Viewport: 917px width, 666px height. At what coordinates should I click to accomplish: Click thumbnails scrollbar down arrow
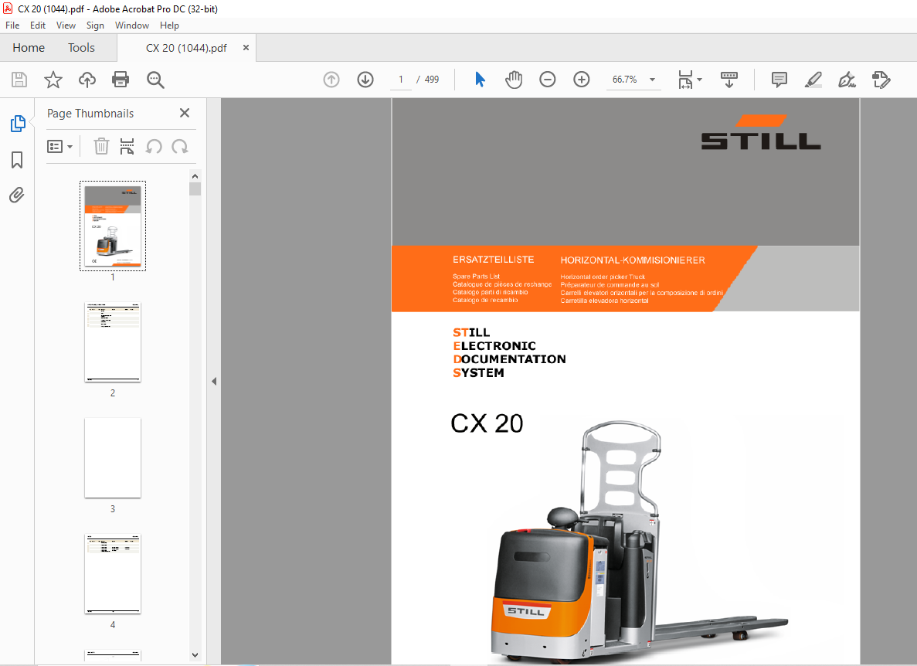tap(195, 655)
